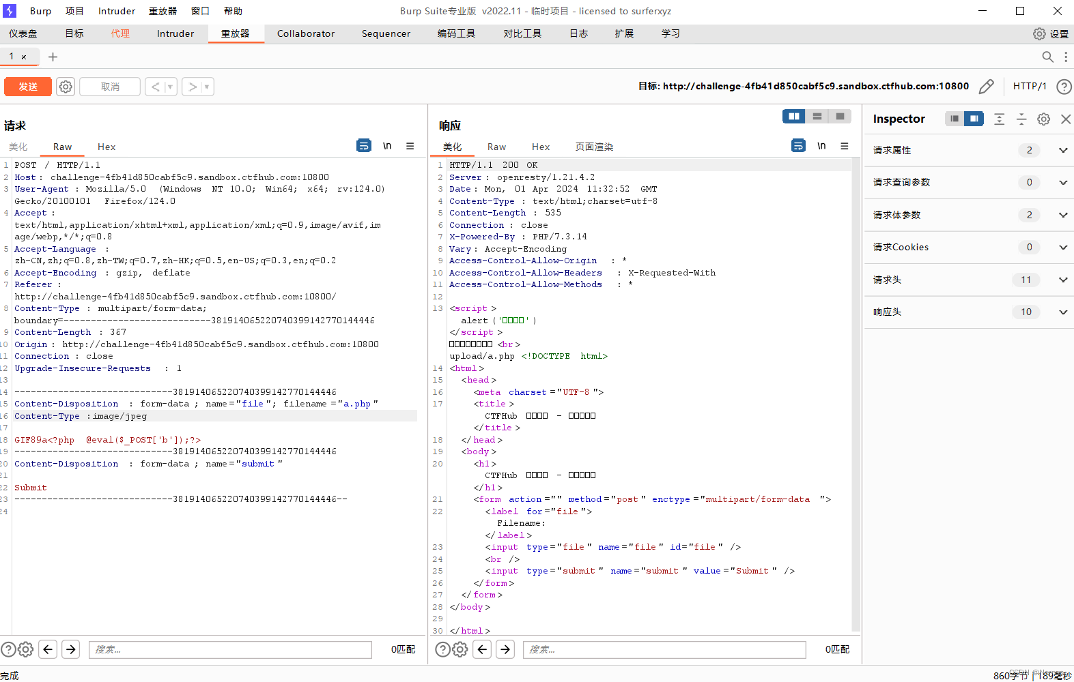Switch to the 代理 proxy tab
Screen dimensions: 1074x682
(x=121, y=33)
